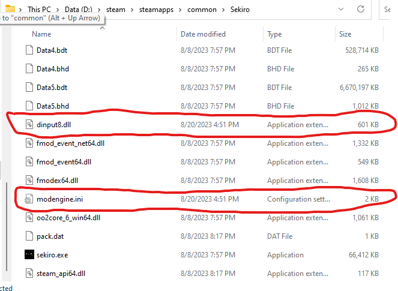This screenshot has width=398, height=291.
Task: Sort files by Name column header
Action: (x=41, y=34)
